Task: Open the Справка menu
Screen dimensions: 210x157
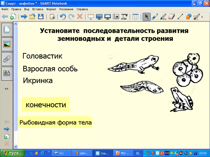Action: [x=82, y=9]
